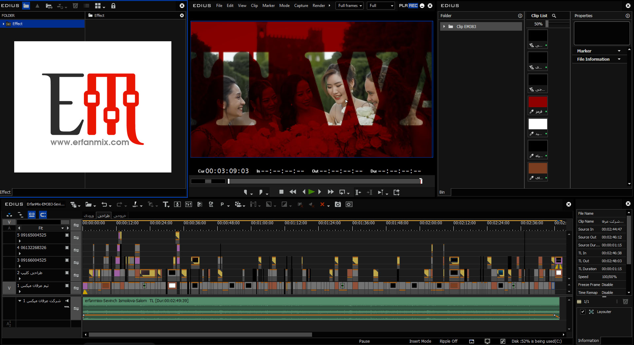This screenshot has width=634, height=345.
Task: Toggle the group/link mode button in timeline
Action: tap(32, 215)
